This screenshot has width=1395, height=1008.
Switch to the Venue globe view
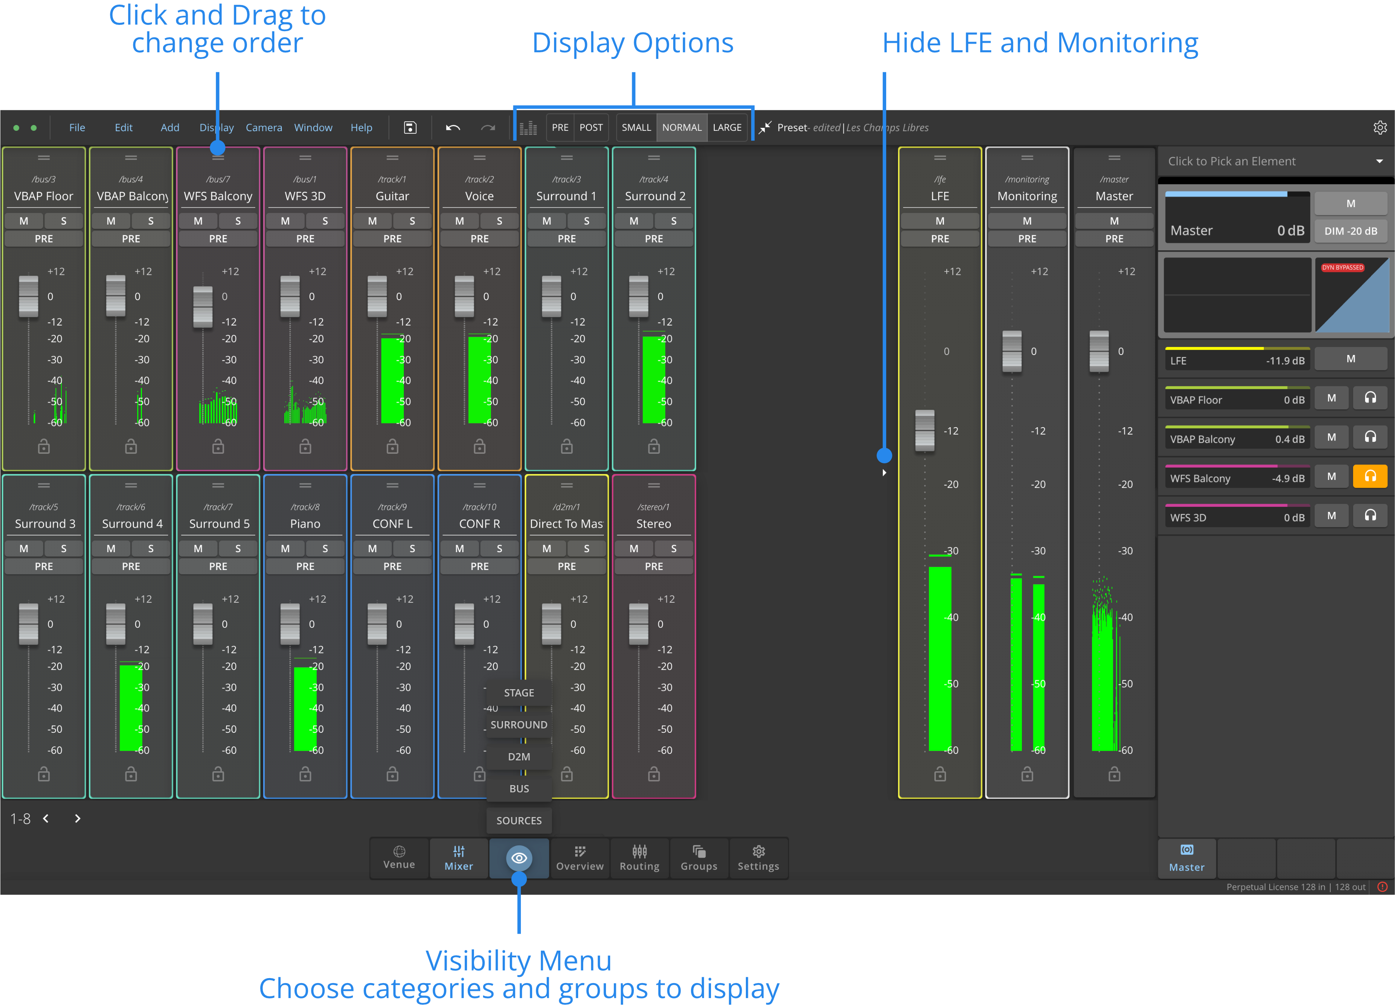pyautogui.click(x=399, y=858)
